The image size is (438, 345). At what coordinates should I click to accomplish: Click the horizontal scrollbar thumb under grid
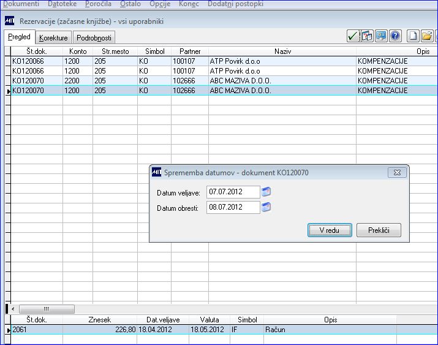[47, 309]
